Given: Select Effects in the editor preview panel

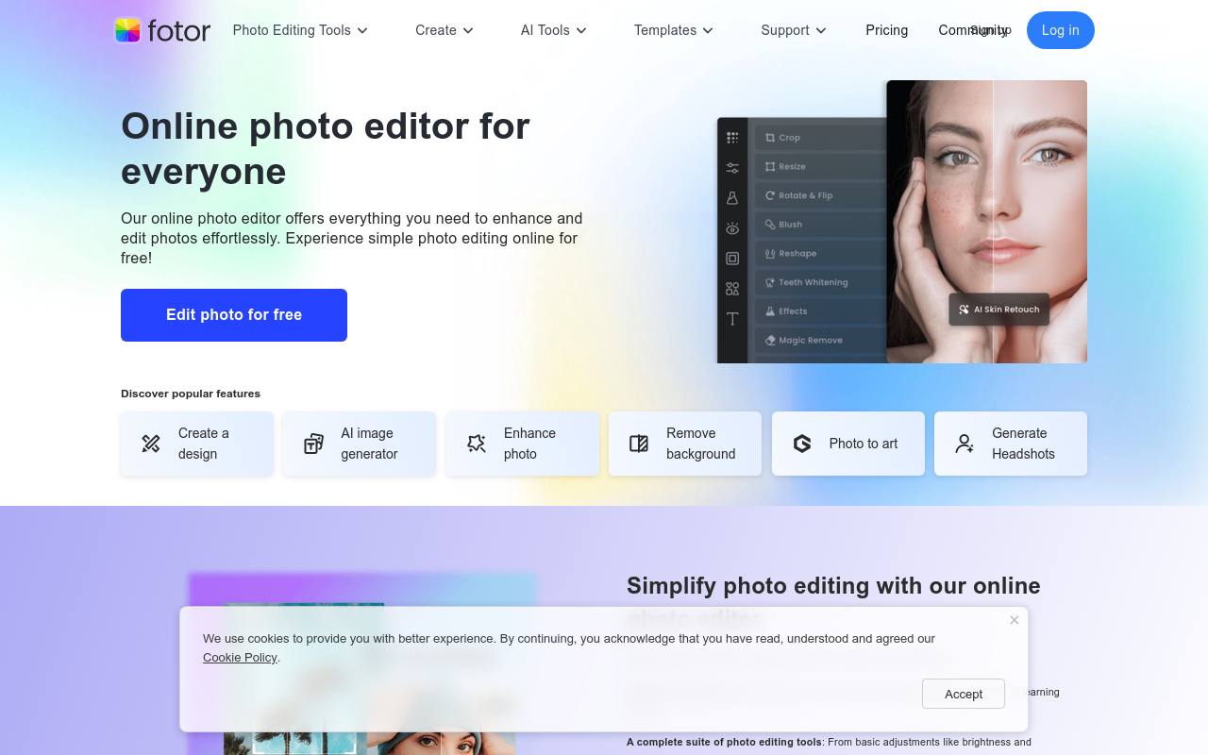Looking at the screenshot, I should (820, 311).
